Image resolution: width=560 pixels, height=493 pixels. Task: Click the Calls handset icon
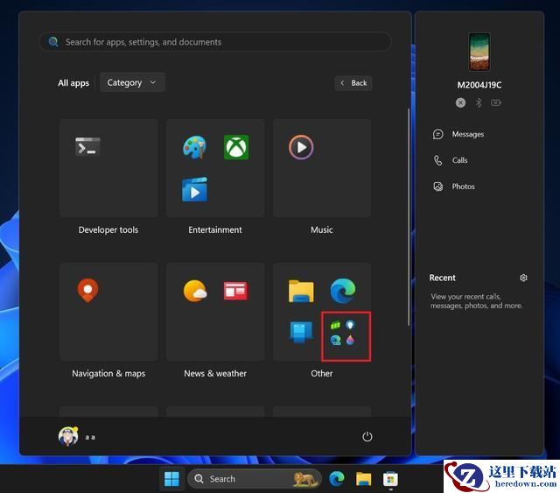pos(437,160)
